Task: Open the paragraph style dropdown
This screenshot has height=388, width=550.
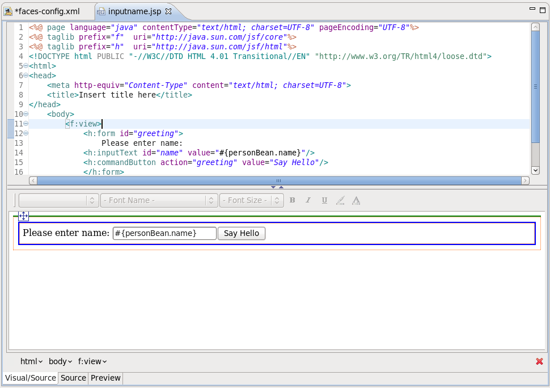Action: click(x=58, y=200)
